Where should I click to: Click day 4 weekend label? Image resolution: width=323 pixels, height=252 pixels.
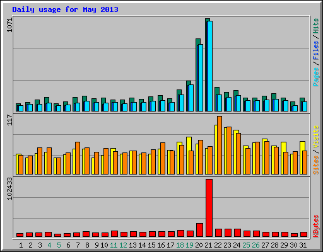(x=49, y=245)
